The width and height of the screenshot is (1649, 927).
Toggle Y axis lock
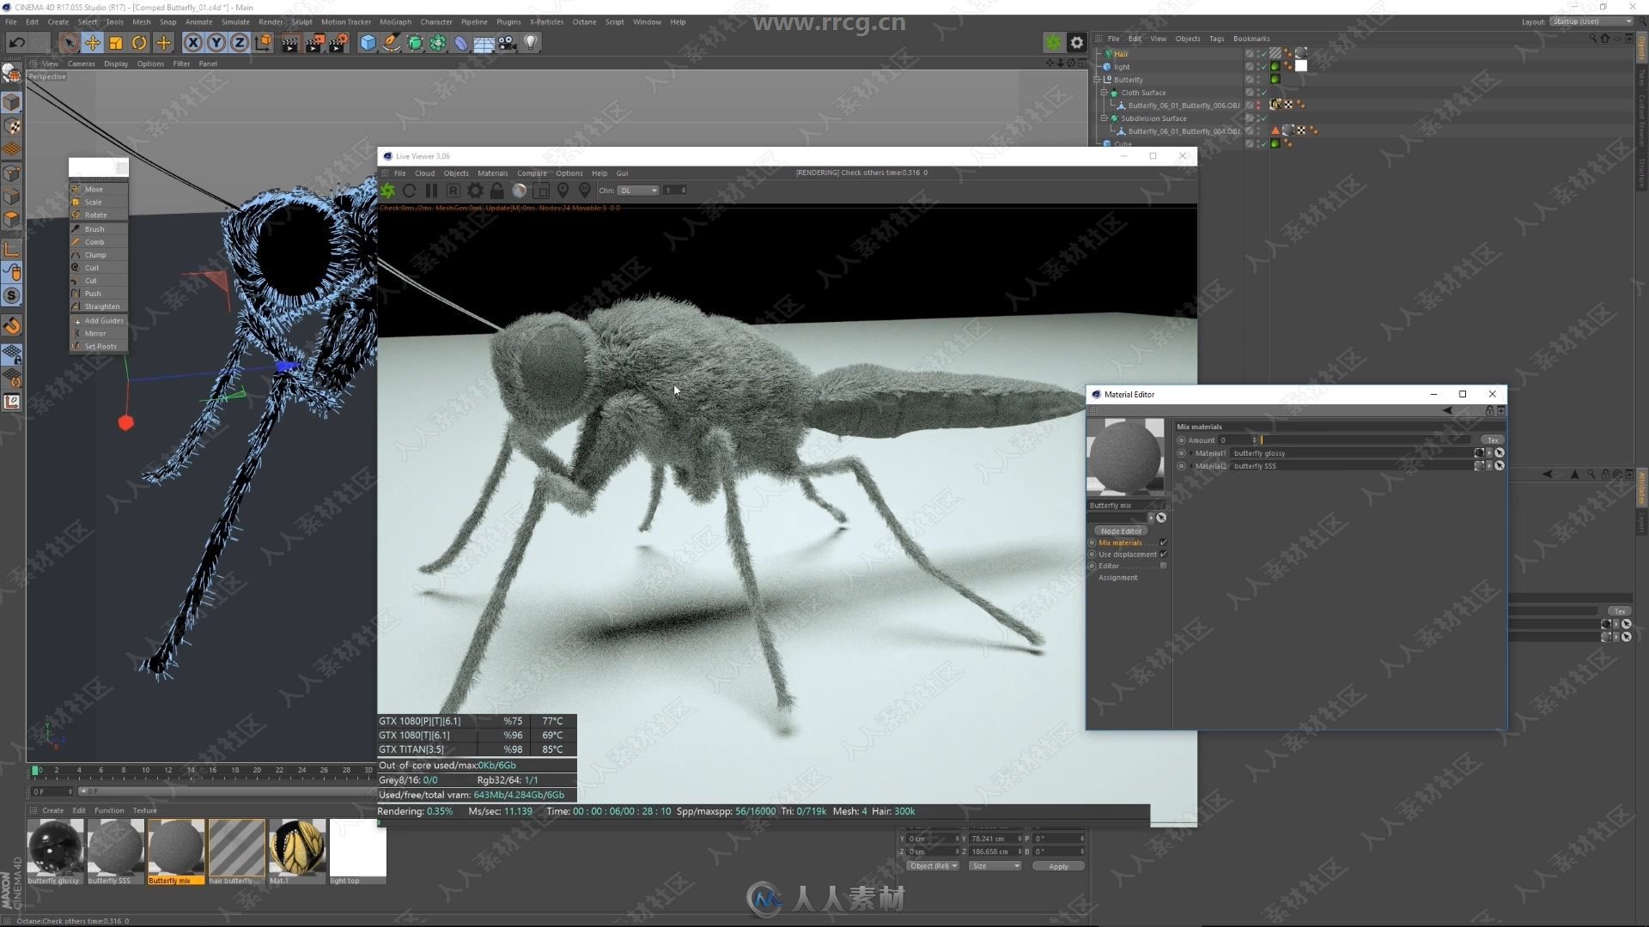coord(216,42)
